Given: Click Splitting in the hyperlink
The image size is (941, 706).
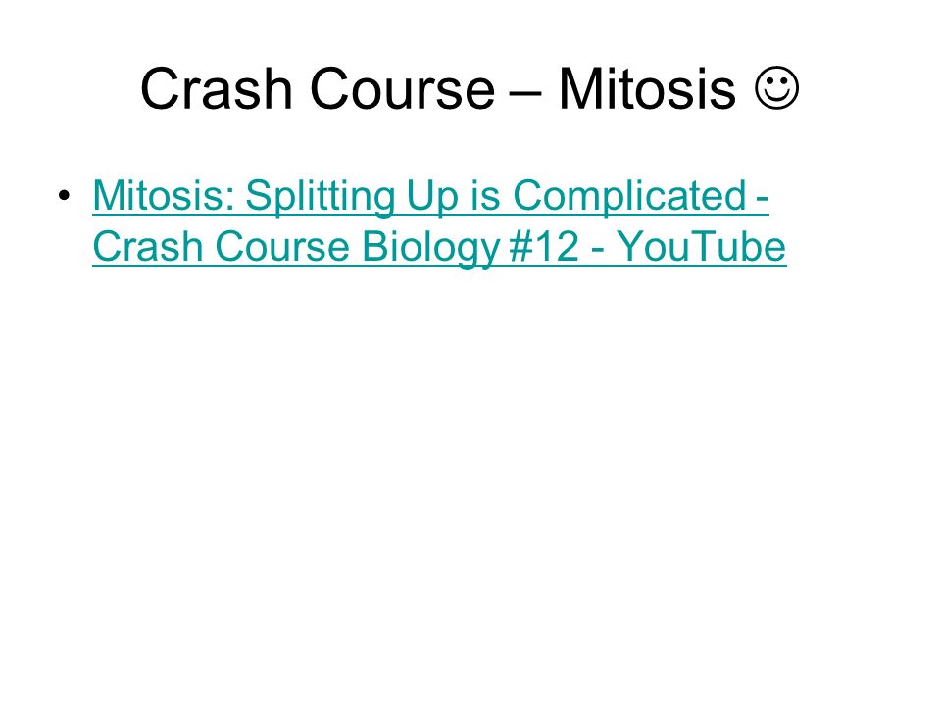Looking at the screenshot, I should point(320,196).
